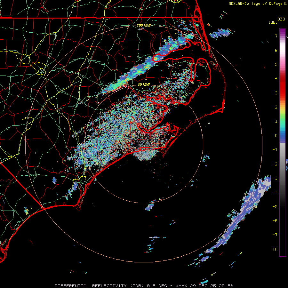This screenshot has height=288, width=288.
Task: Click the '-7' value on color scale
Action: [275, 235]
